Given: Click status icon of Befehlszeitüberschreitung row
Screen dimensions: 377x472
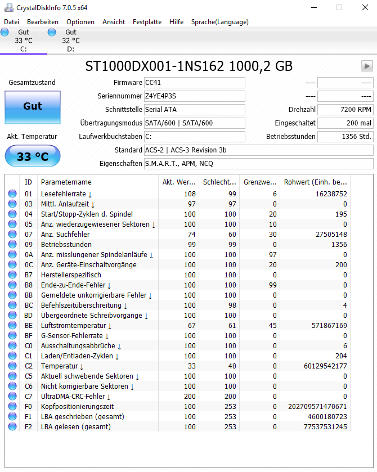Looking at the screenshot, I should coord(12,305).
